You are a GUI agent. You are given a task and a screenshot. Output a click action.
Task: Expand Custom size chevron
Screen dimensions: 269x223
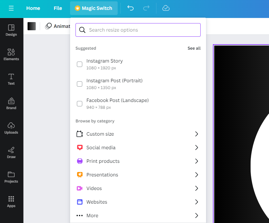tap(197, 134)
